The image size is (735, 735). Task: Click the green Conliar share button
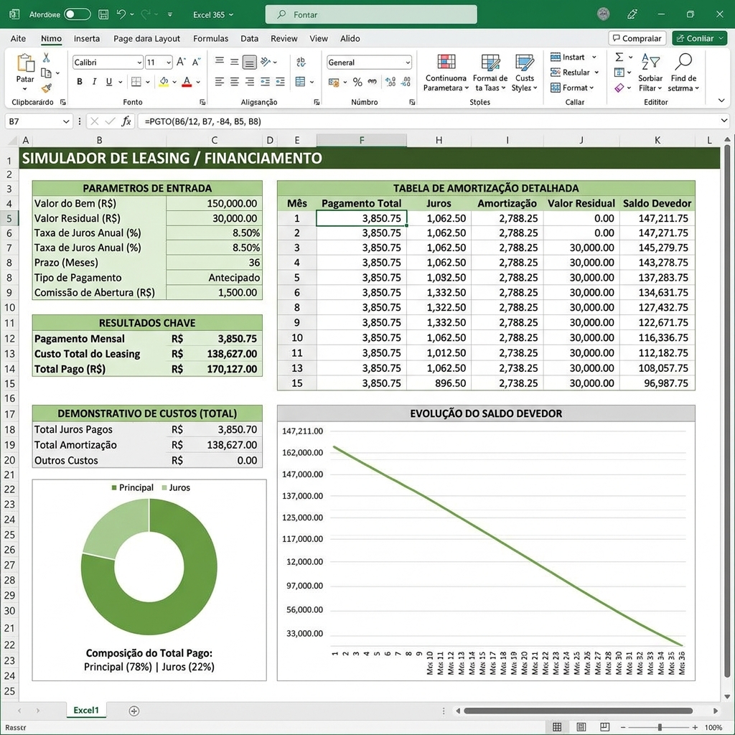pos(699,39)
